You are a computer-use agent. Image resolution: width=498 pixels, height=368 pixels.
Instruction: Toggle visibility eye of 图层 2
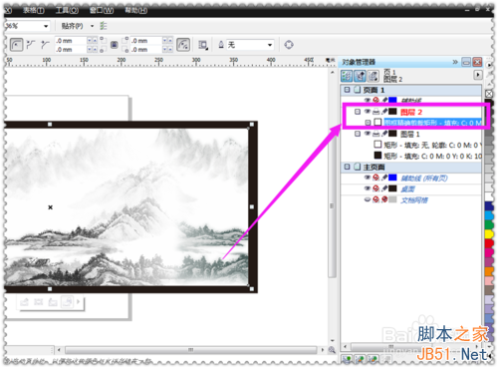[x=368, y=112]
